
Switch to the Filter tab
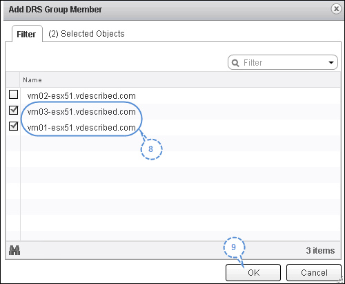click(x=27, y=35)
